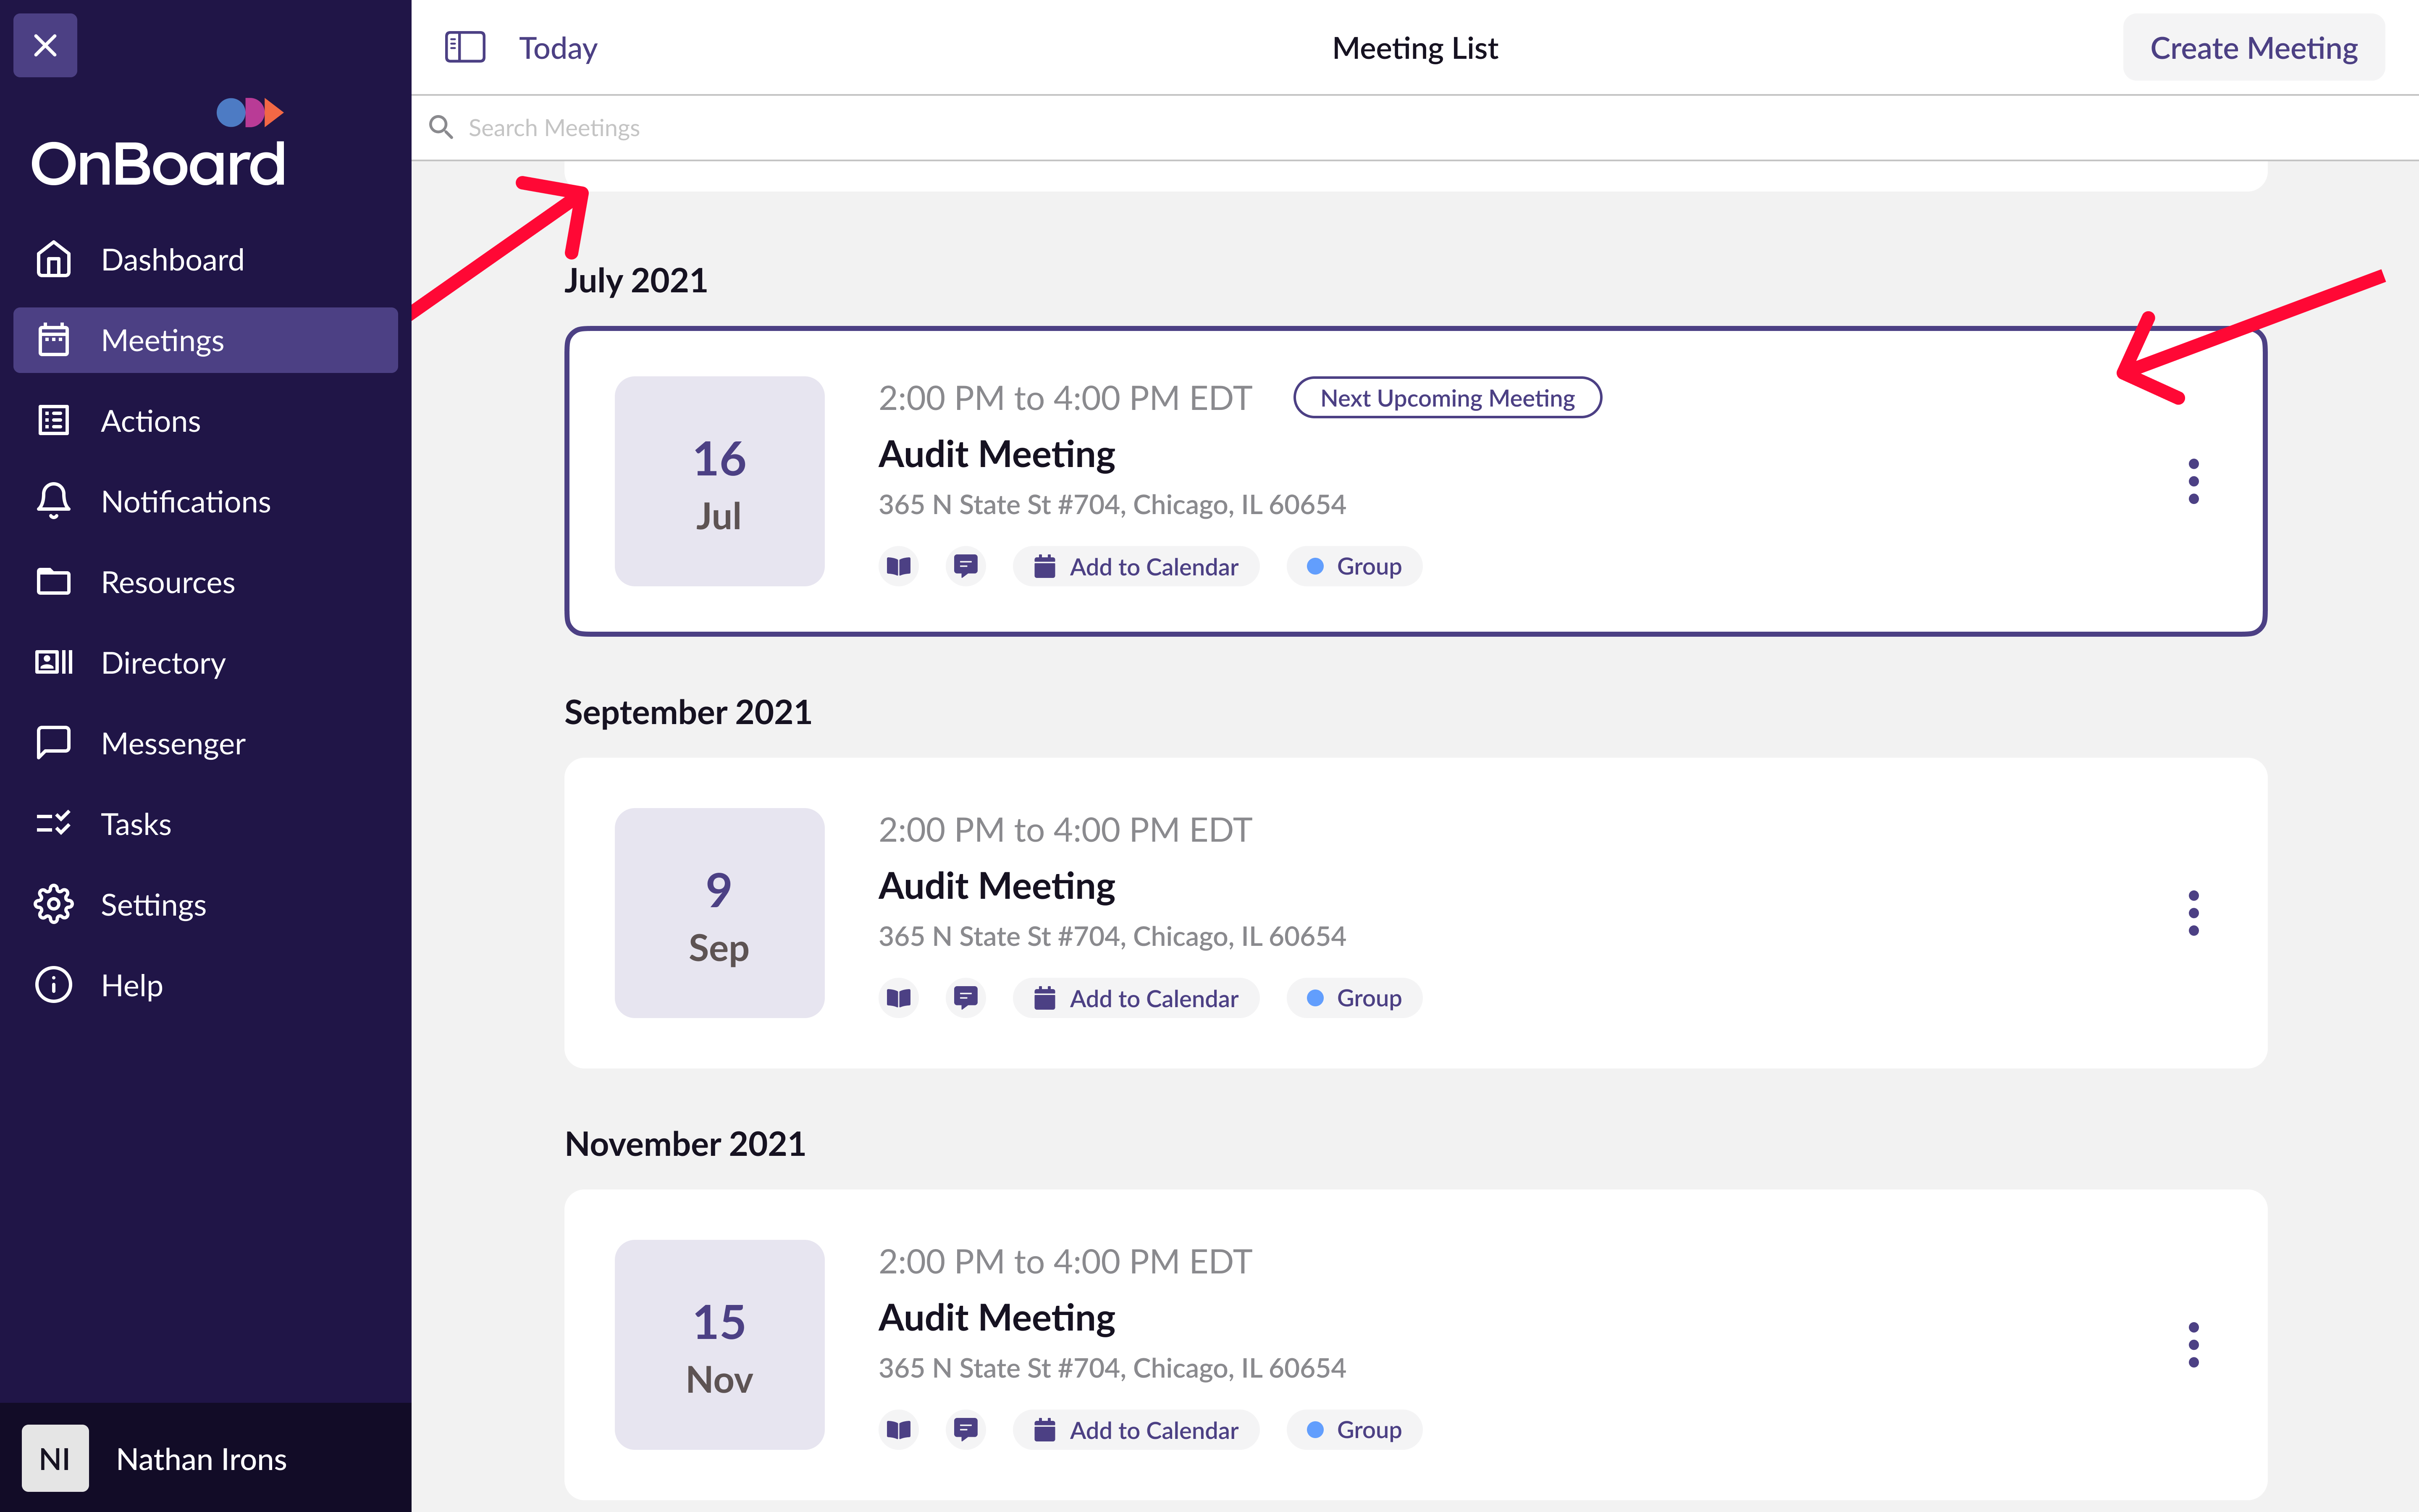Open the book icon for the 16 Jul meeting

[899, 567]
